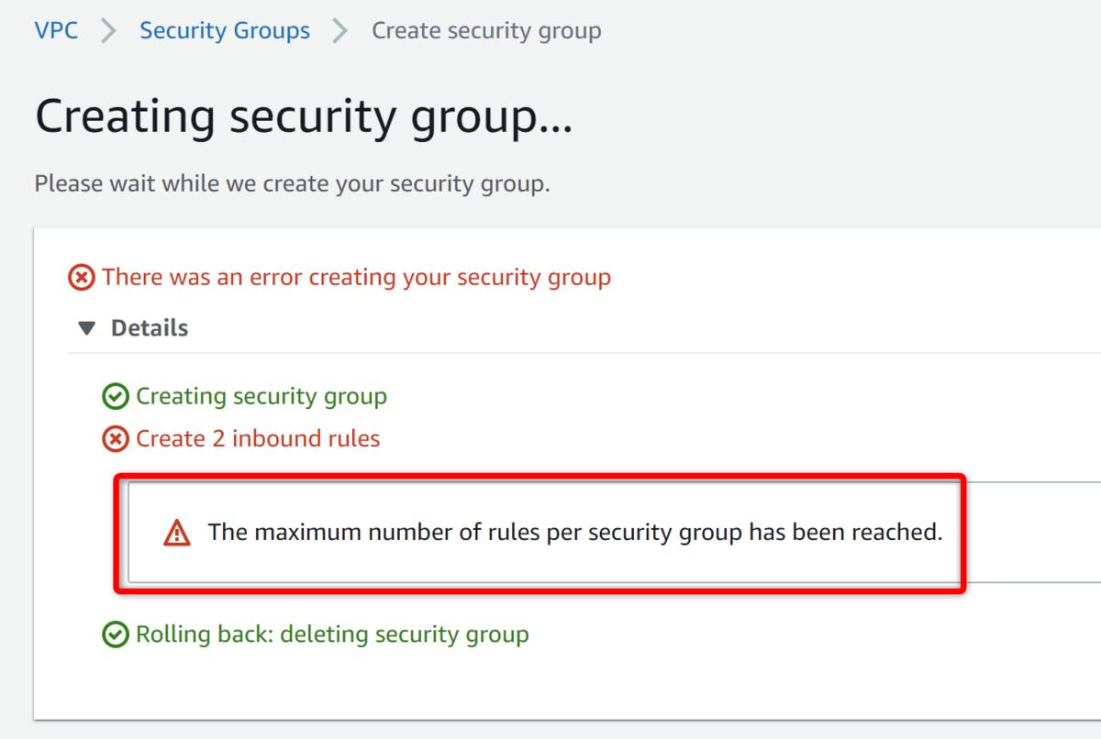Click red X icon beside Create 2 inbound rules
Image resolution: width=1101 pixels, height=739 pixels.
coord(115,439)
